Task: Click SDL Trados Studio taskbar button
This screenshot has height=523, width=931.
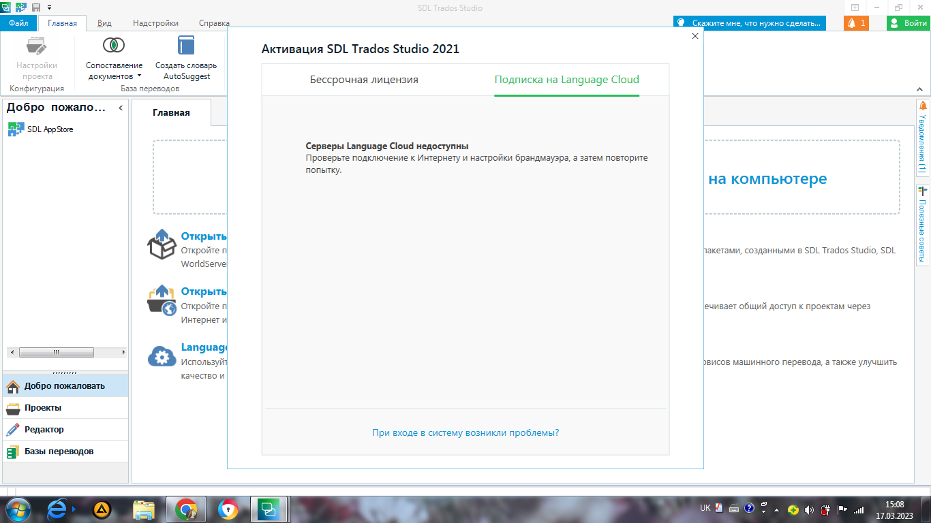Action: (x=269, y=509)
